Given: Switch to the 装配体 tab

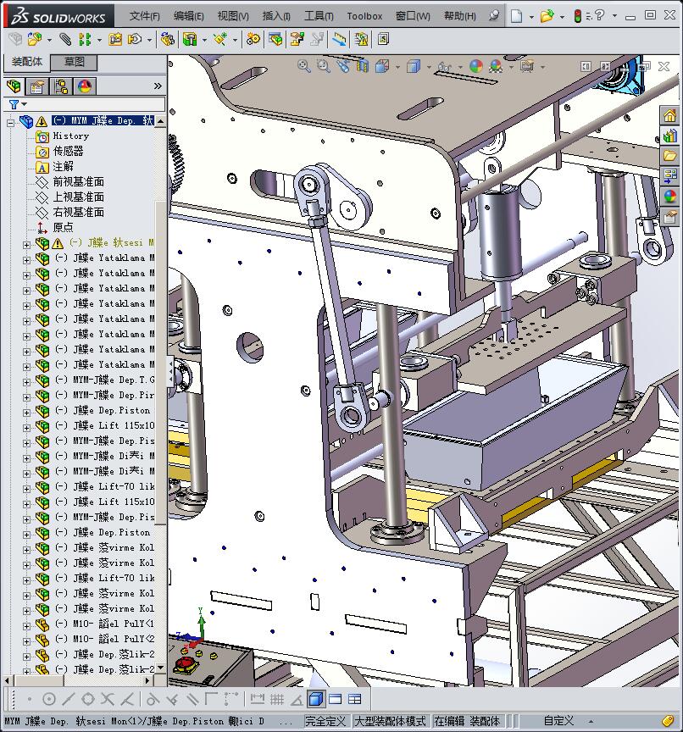Looking at the screenshot, I should click(26, 62).
